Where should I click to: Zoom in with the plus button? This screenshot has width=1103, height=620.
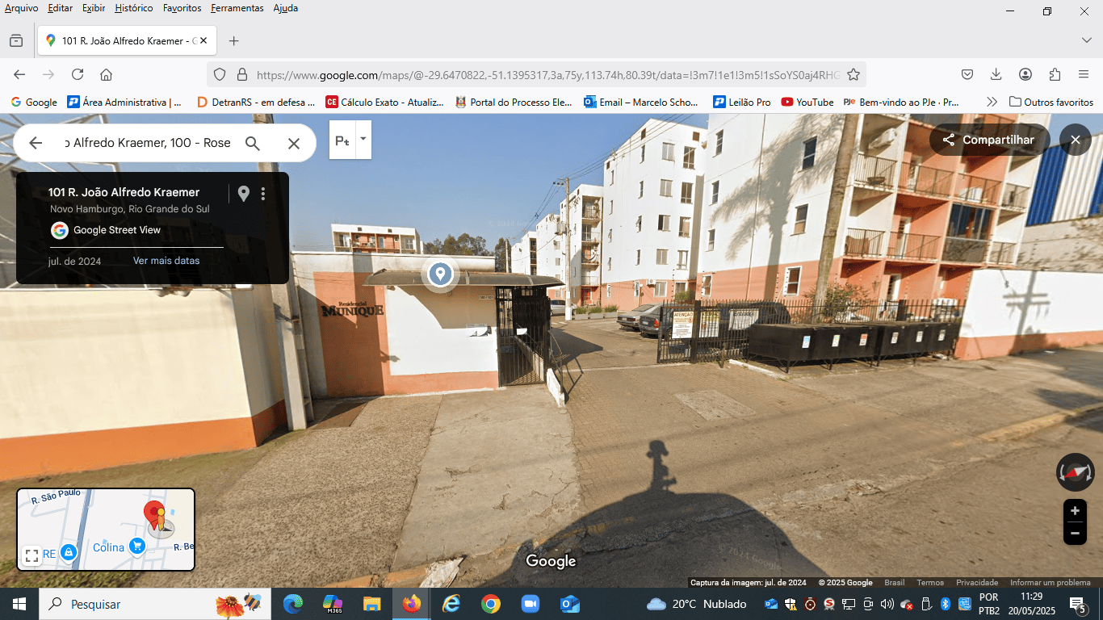(x=1075, y=511)
